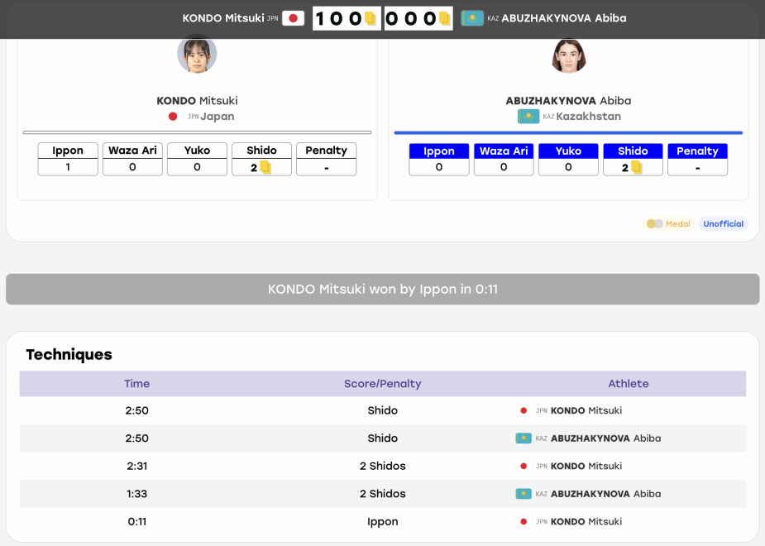Open KONDO Mitsuki name link in athlete card
This screenshot has width=765, height=546.
pyautogui.click(x=197, y=101)
